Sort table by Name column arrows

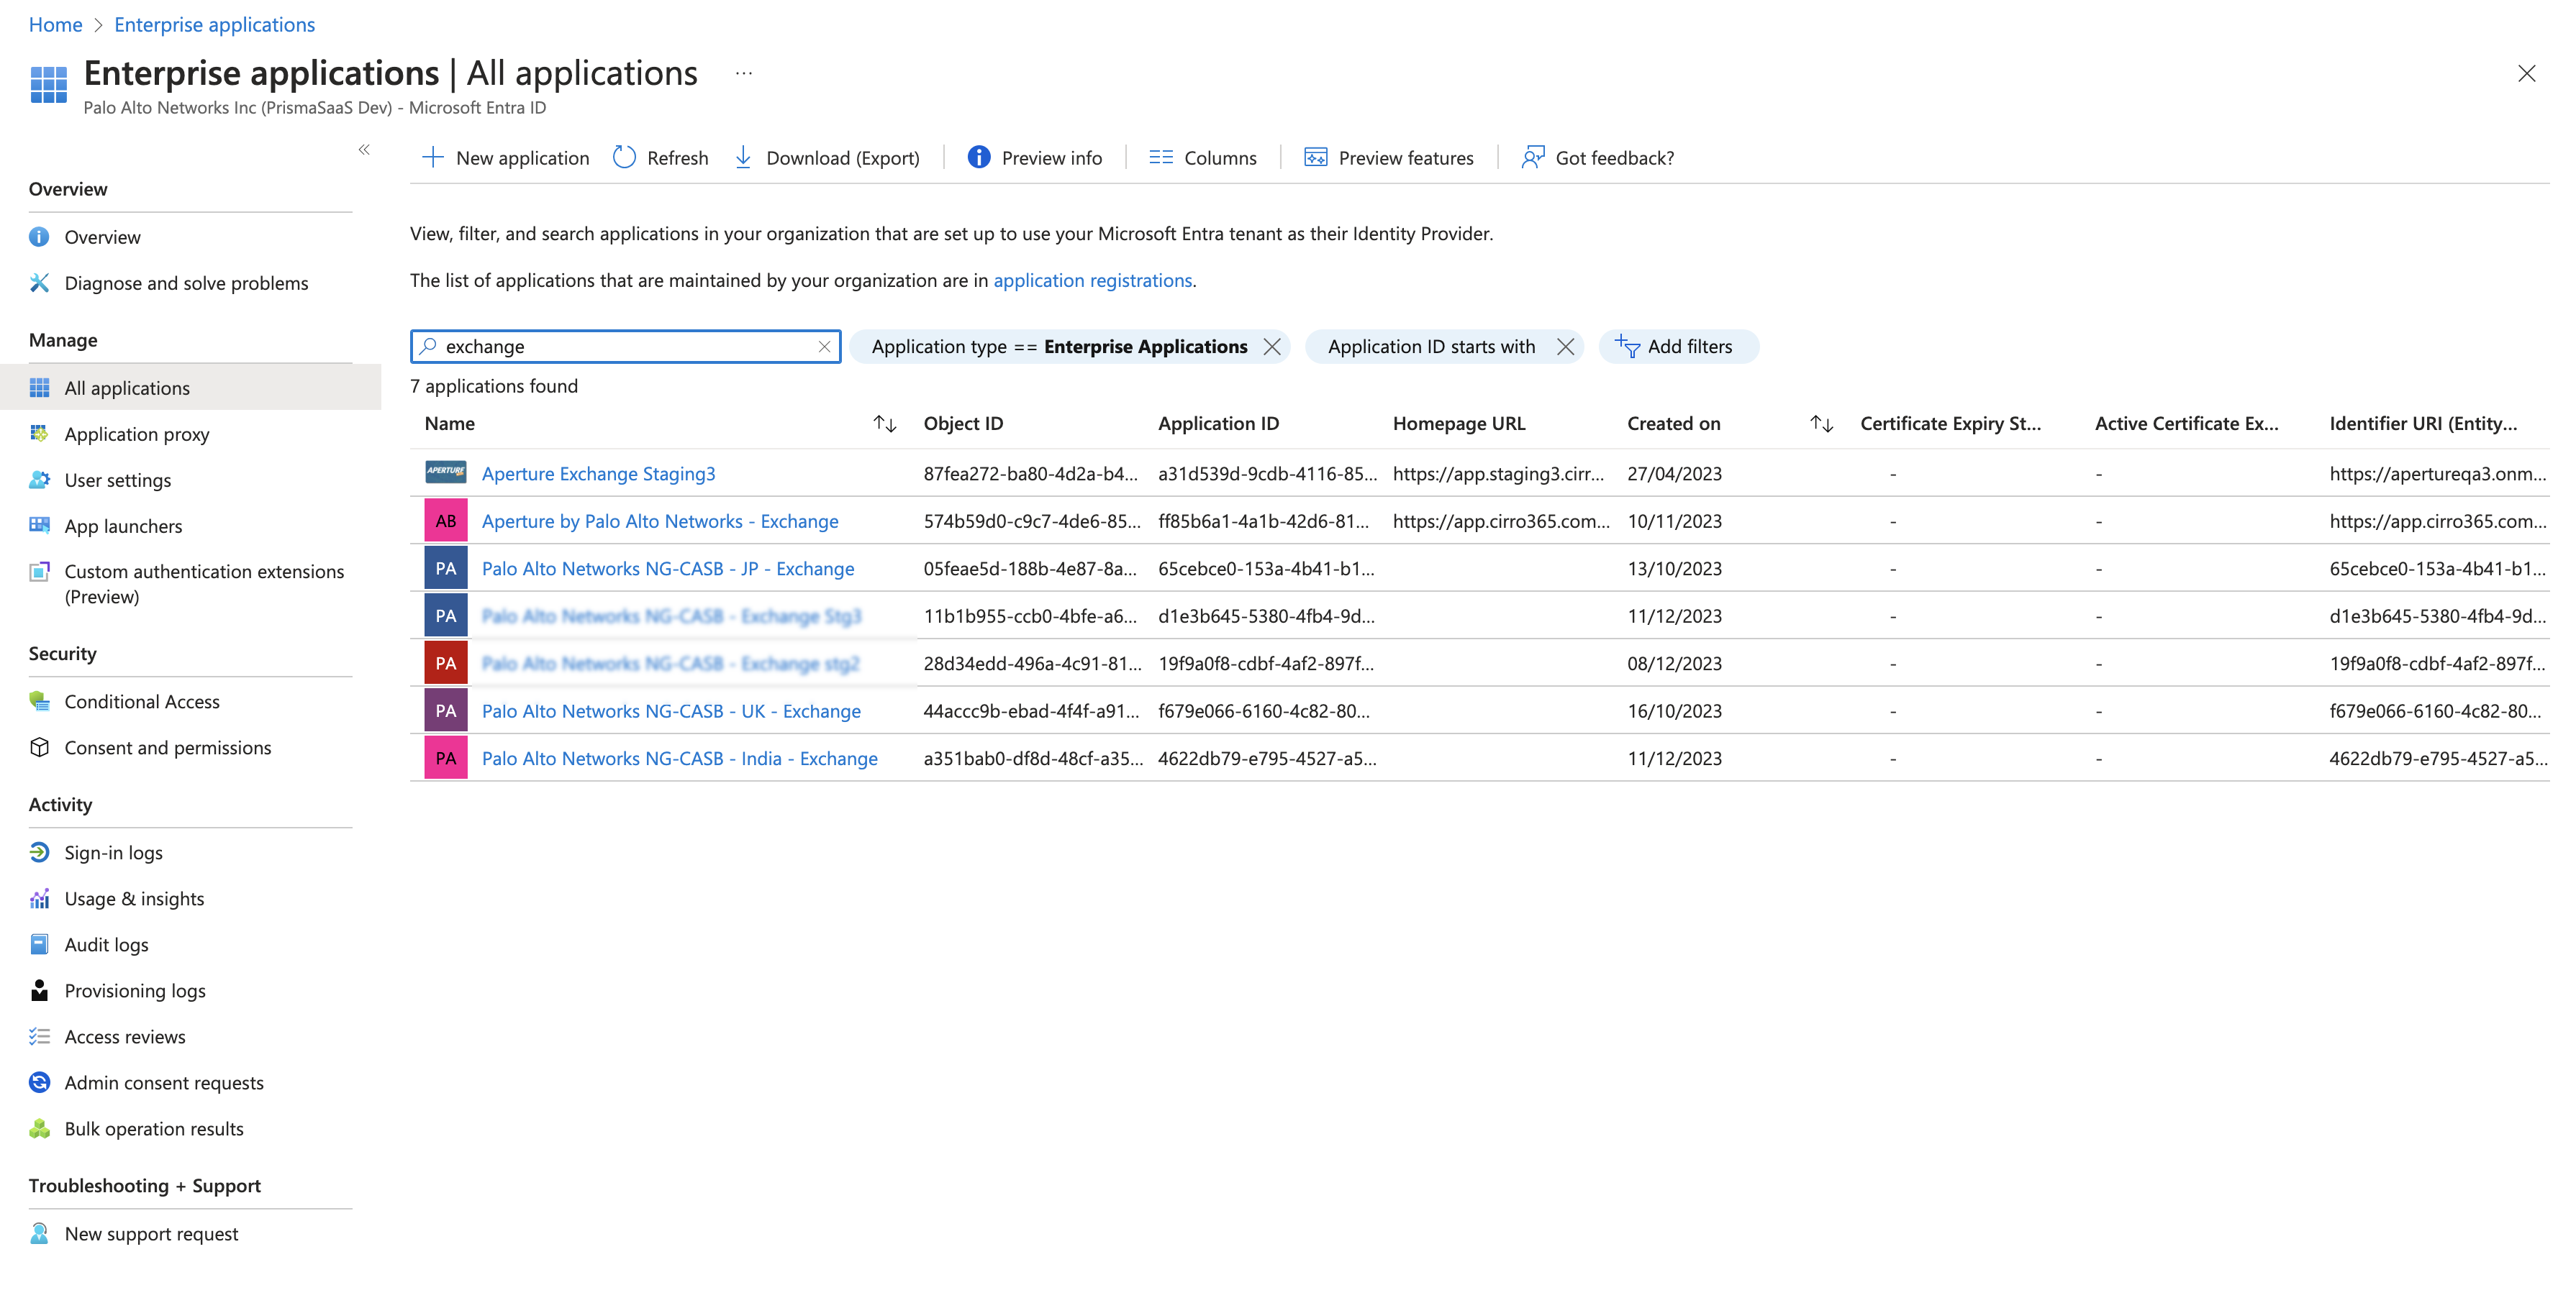coord(884,424)
